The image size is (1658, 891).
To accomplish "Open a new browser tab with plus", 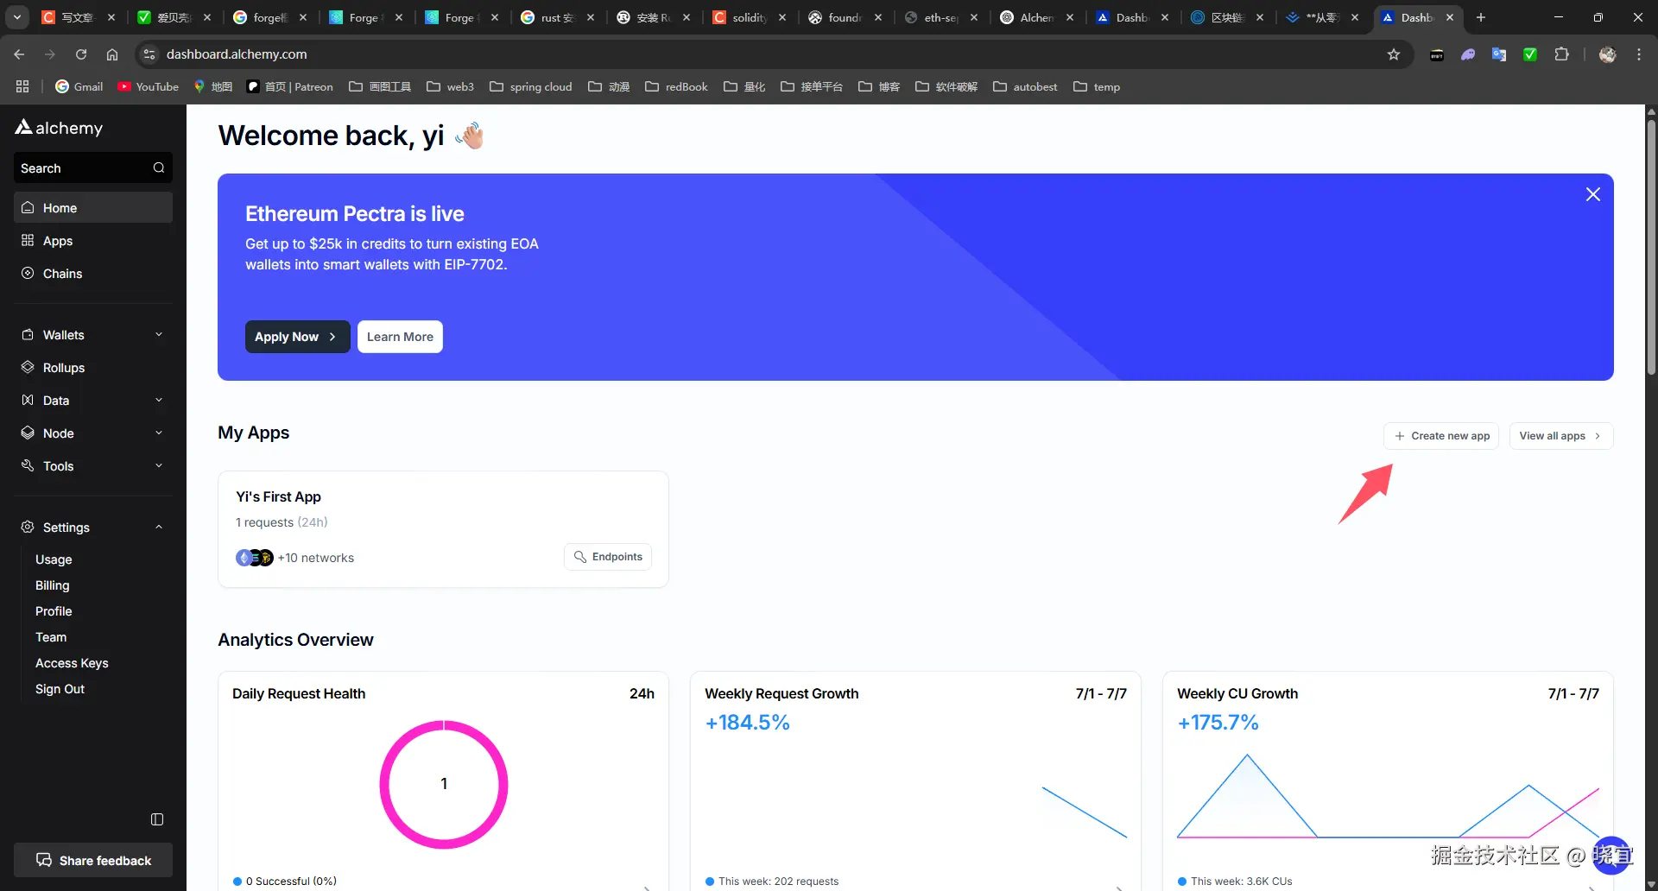I will 1481,17.
